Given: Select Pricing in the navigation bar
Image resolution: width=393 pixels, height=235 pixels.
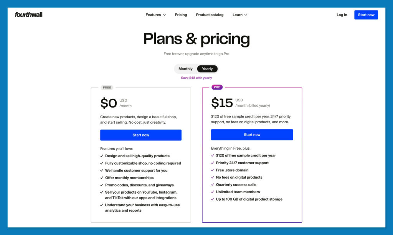Looking at the screenshot, I should pyautogui.click(x=181, y=15).
